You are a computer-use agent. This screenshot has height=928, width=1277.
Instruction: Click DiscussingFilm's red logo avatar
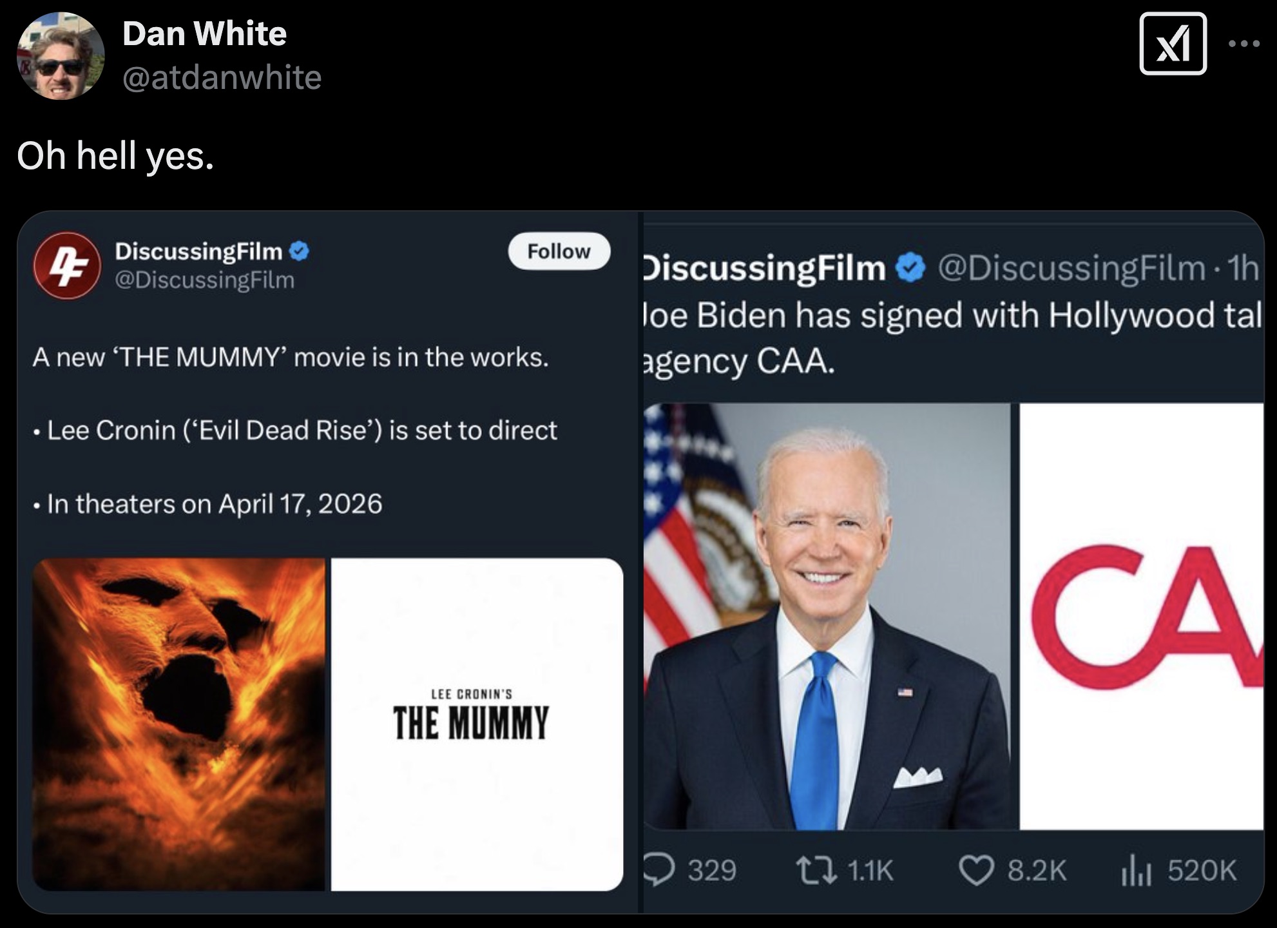tap(67, 266)
